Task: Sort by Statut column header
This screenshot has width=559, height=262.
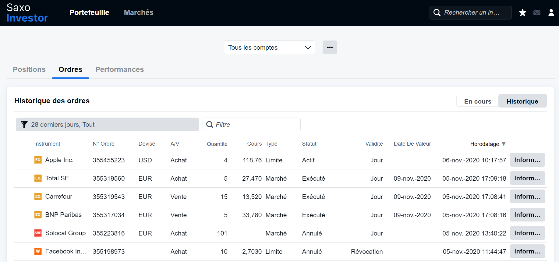Action: [309, 144]
